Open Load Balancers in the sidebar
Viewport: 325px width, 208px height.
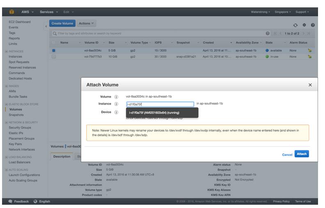coord(19,162)
